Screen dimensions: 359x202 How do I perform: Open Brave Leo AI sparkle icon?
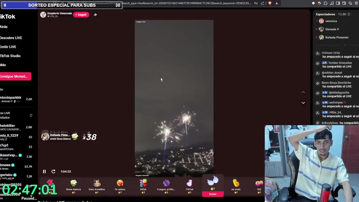[350, 3]
